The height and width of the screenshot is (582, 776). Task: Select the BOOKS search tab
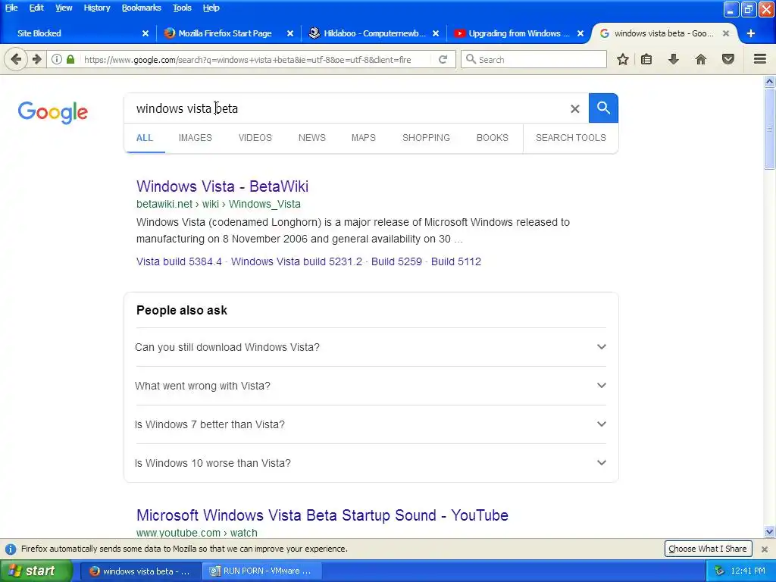click(x=492, y=138)
